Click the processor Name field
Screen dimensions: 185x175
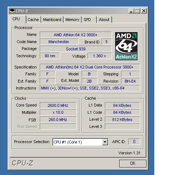point(76,35)
